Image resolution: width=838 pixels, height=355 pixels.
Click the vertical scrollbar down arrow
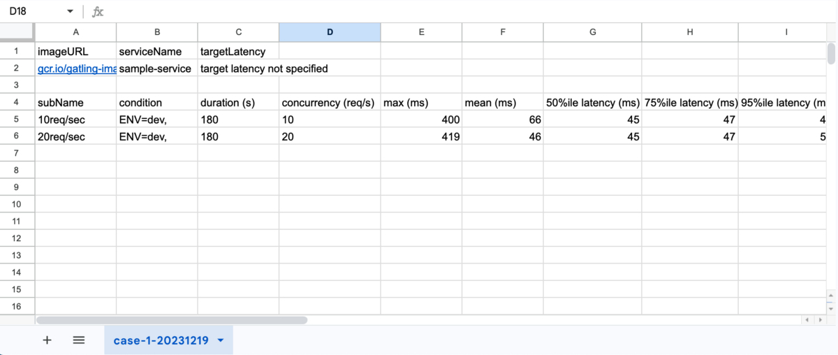pos(831,307)
